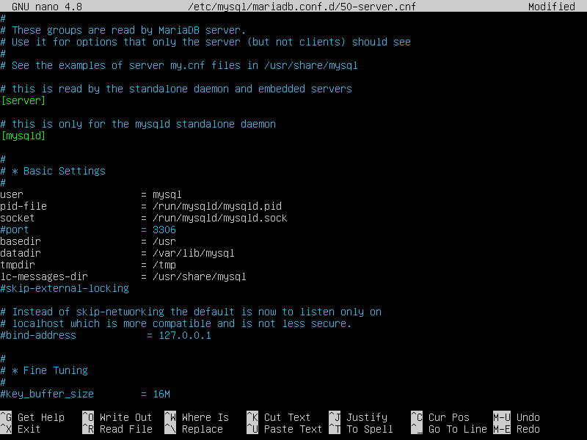This screenshot has height=440, width=587.
Task: Click the 16M buffer value
Action: [161, 394]
